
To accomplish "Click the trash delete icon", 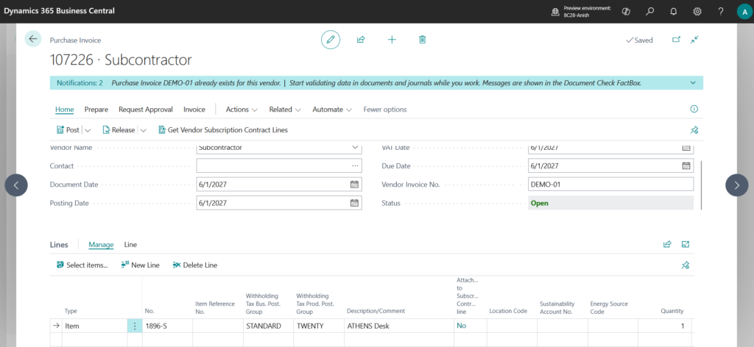I will pos(422,40).
